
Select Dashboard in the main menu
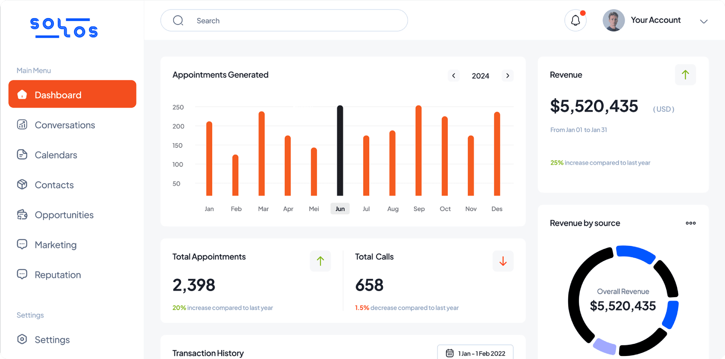pyautogui.click(x=58, y=94)
